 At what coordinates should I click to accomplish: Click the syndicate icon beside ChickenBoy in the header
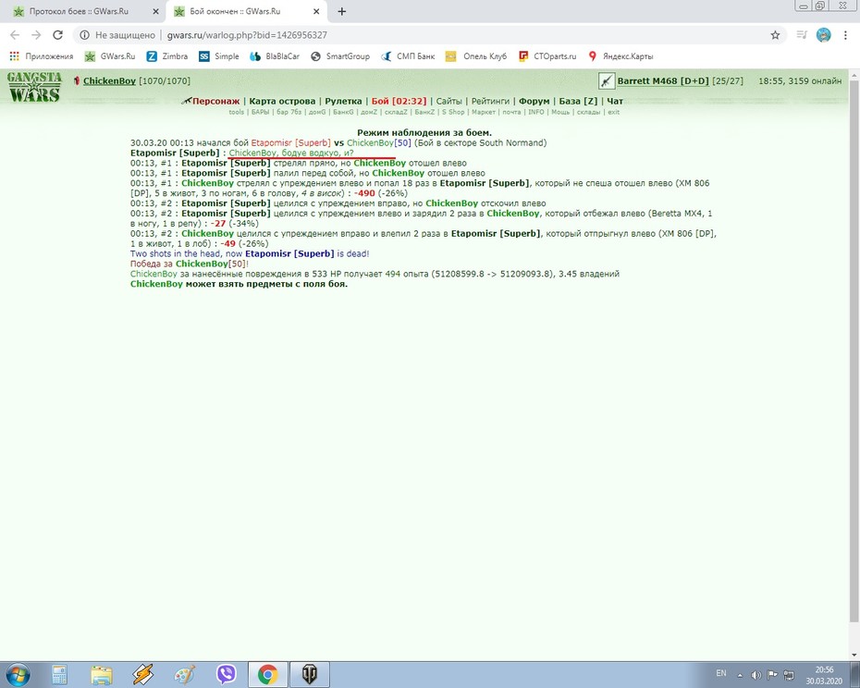77,80
